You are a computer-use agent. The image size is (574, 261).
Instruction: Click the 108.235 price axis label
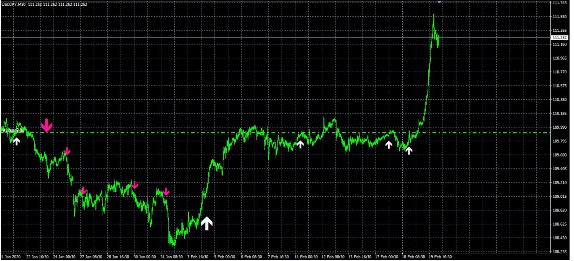pos(560,252)
